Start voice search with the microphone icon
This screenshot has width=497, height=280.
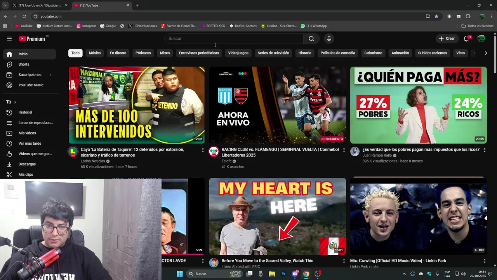[329, 38]
